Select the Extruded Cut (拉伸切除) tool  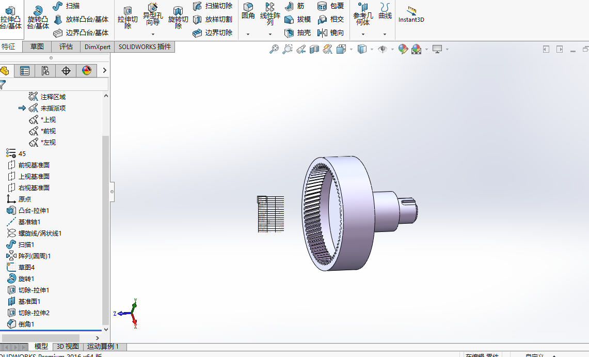(x=128, y=18)
